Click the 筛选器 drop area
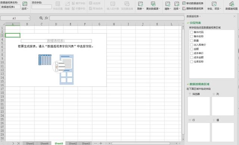The height and width of the screenshot is (145, 239). click(199, 106)
